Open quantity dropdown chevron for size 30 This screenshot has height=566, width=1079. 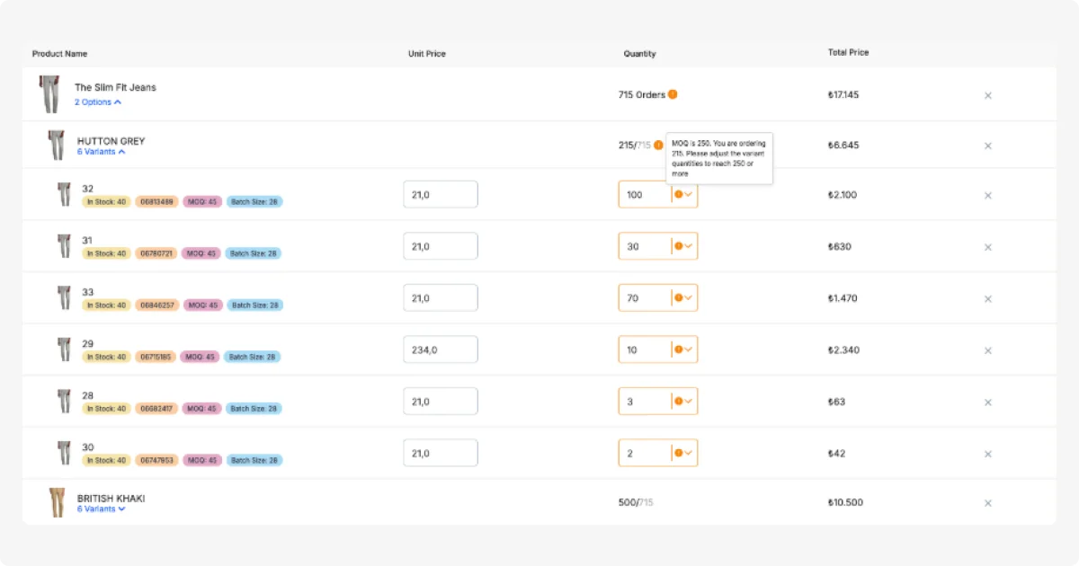tap(689, 454)
